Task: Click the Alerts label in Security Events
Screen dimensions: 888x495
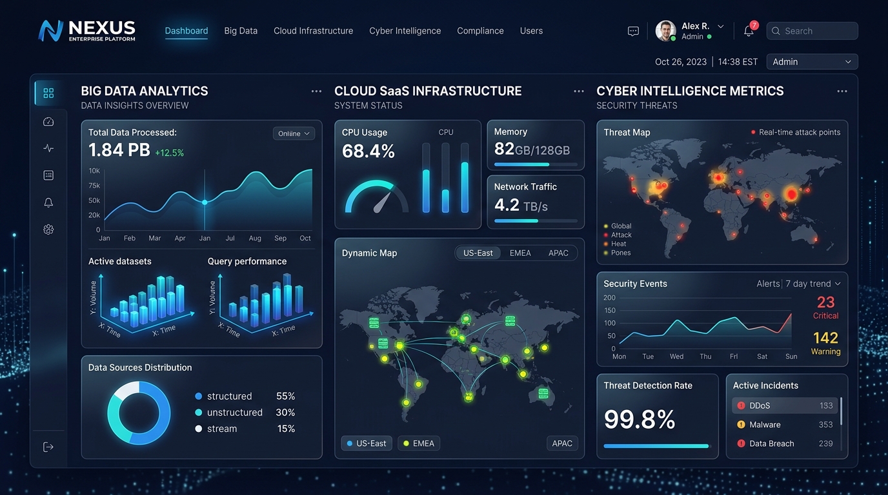Action: (768, 284)
